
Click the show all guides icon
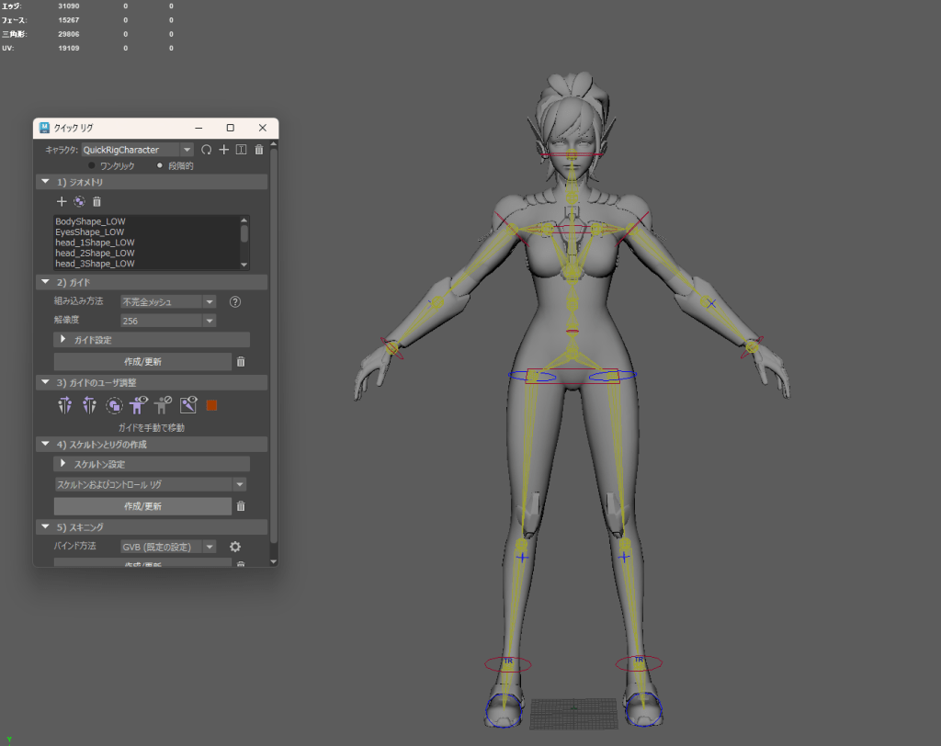point(139,404)
